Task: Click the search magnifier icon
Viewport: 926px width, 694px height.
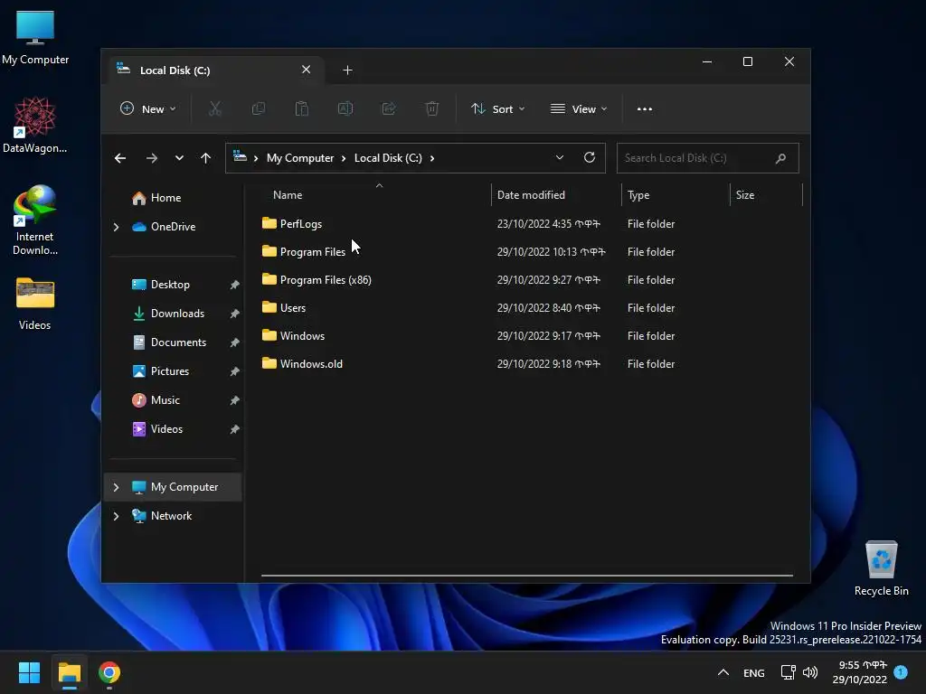Action: coord(780,158)
